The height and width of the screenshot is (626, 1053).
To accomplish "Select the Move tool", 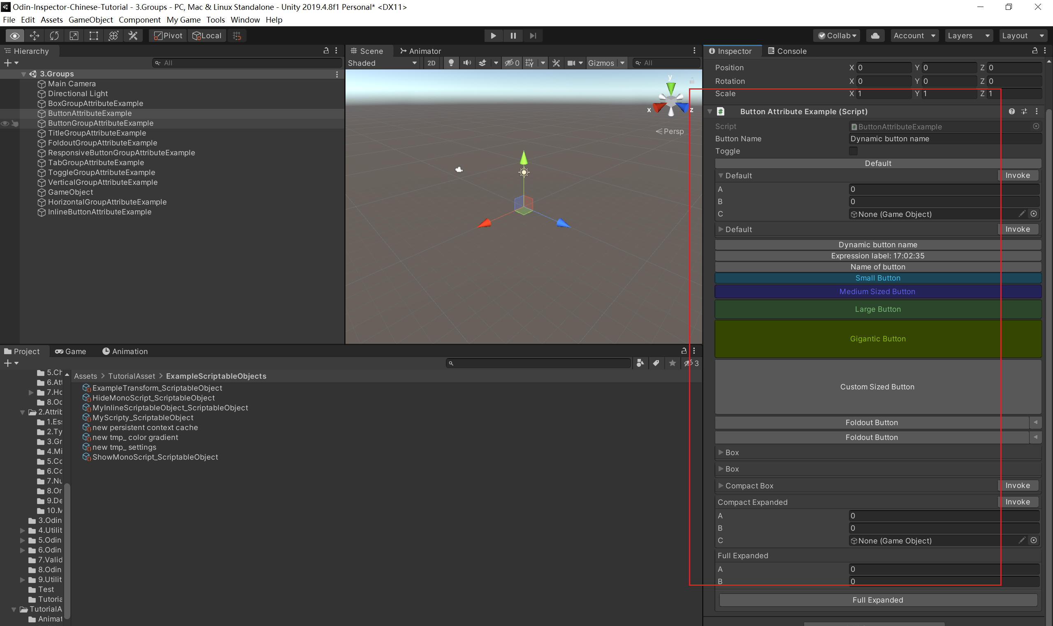I will [x=35, y=36].
